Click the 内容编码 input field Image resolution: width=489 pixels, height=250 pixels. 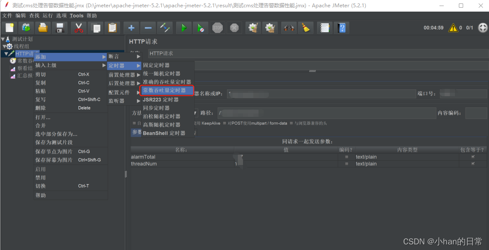pyautogui.click(x=476, y=113)
